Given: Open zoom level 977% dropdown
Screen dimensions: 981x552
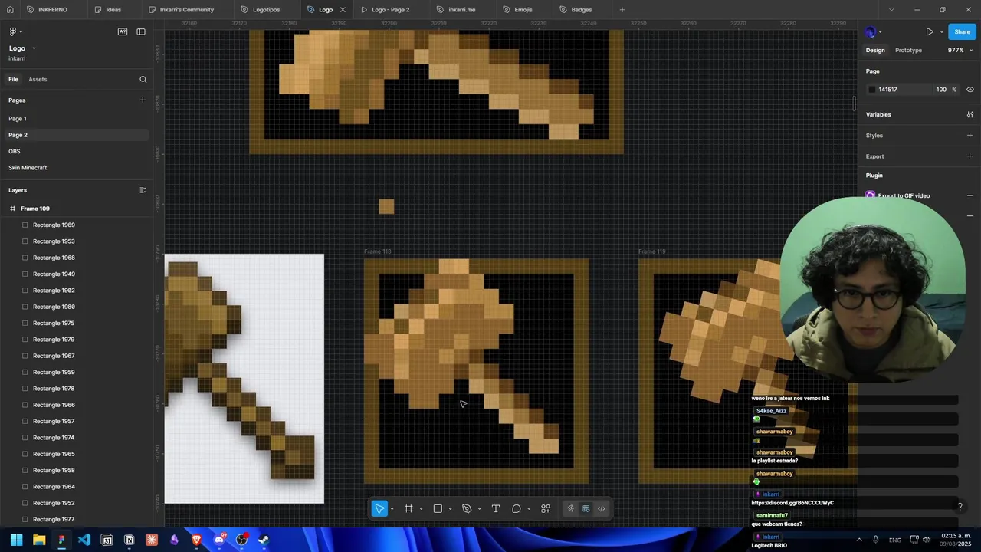Looking at the screenshot, I should [960, 51].
